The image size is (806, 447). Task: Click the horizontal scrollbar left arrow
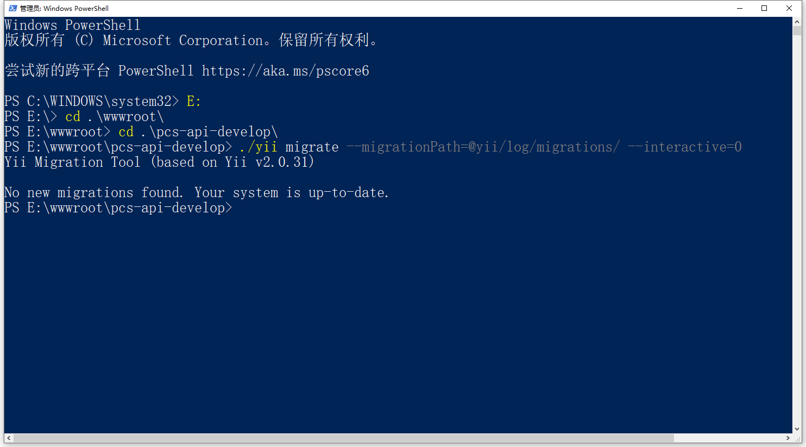[9, 438]
